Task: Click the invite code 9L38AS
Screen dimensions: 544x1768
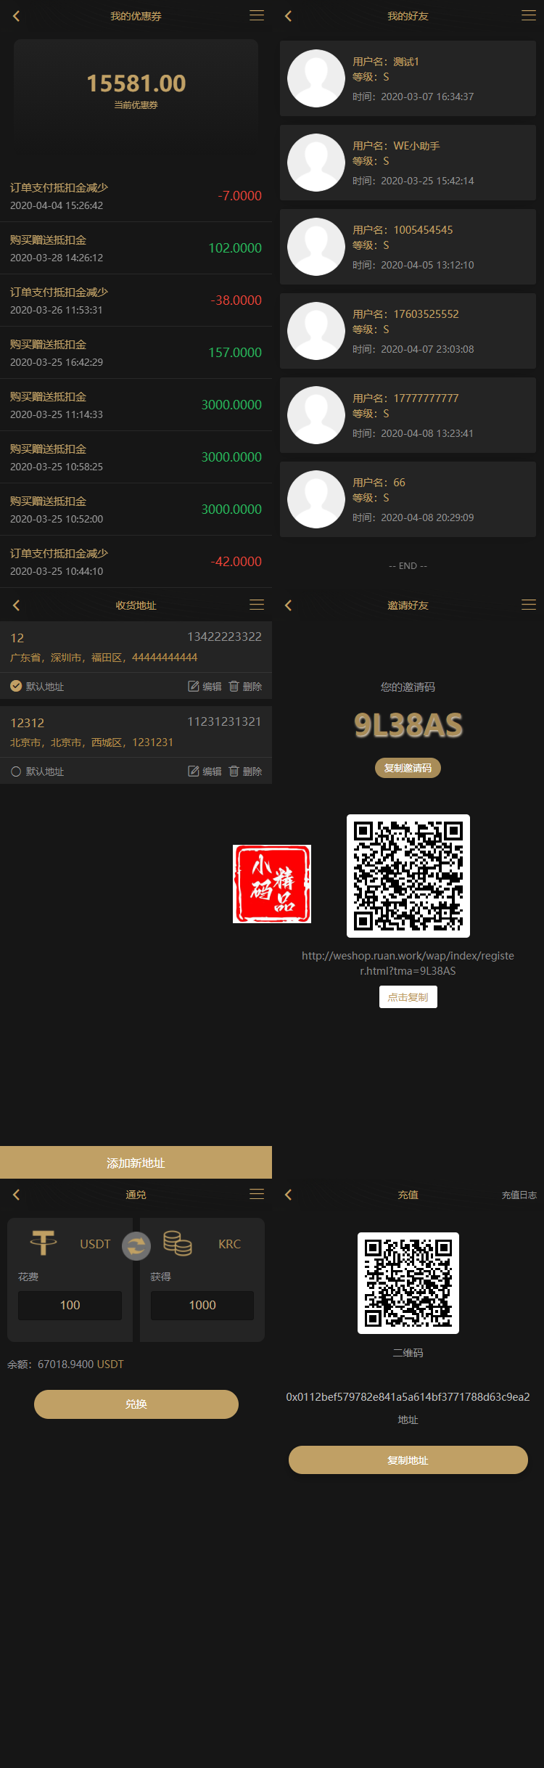Action: click(408, 725)
